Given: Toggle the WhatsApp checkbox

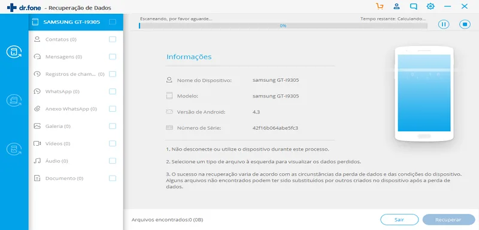Looking at the screenshot, I should pos(113,91).
